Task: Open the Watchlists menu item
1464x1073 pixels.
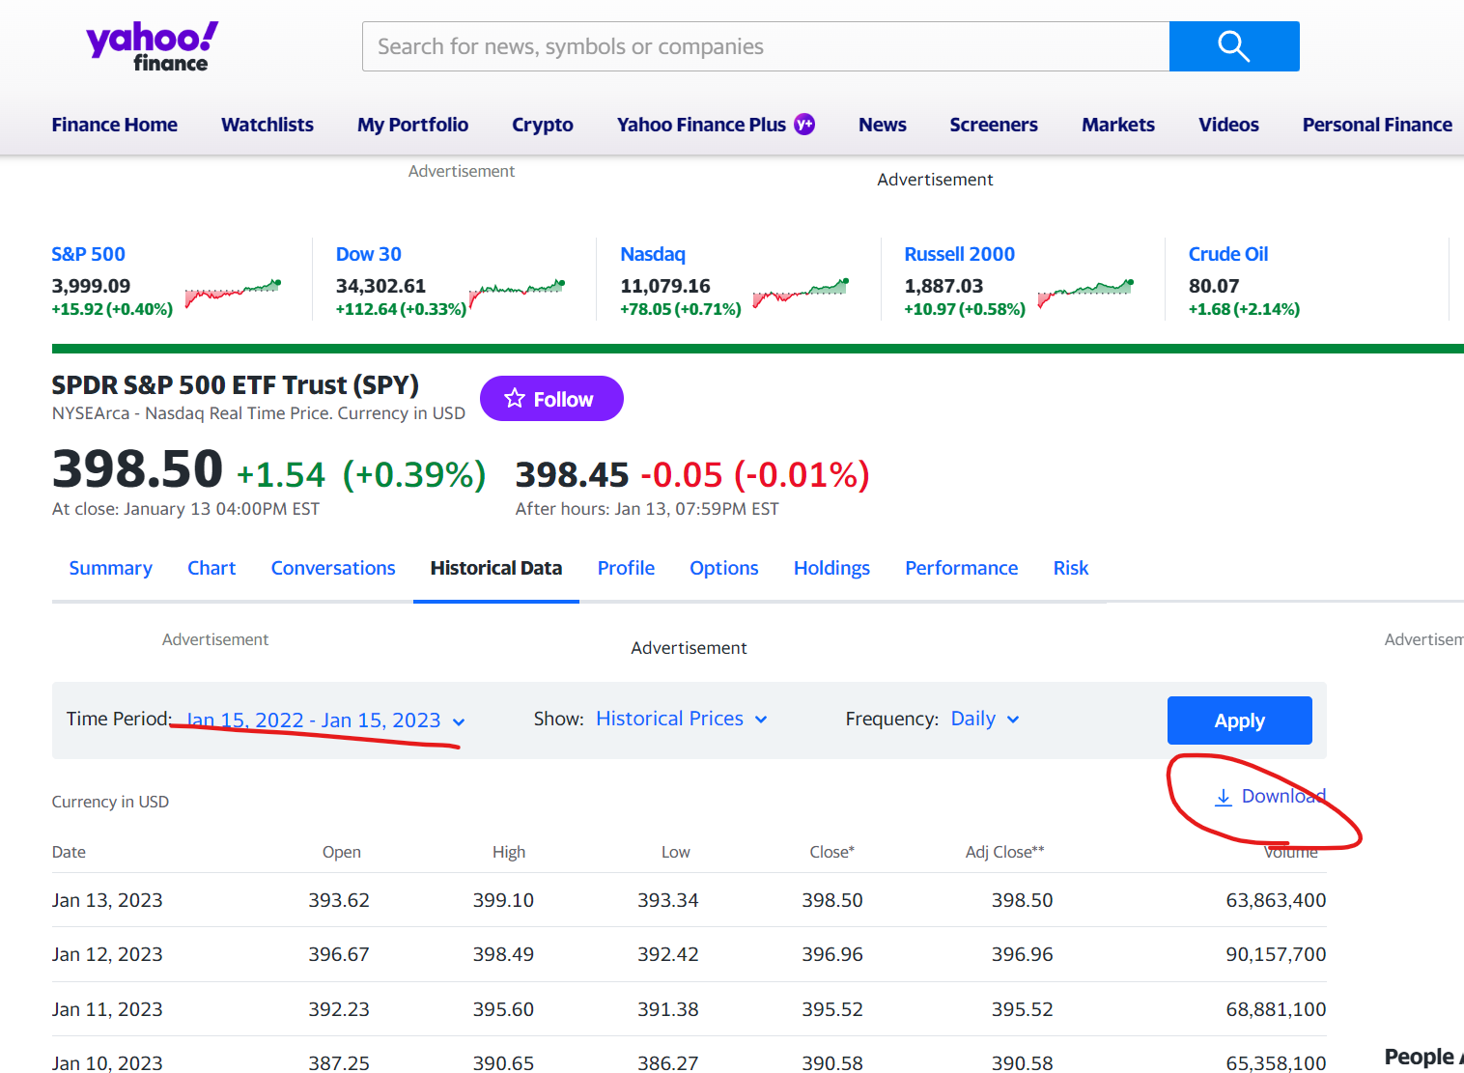Action: (267, 125)
